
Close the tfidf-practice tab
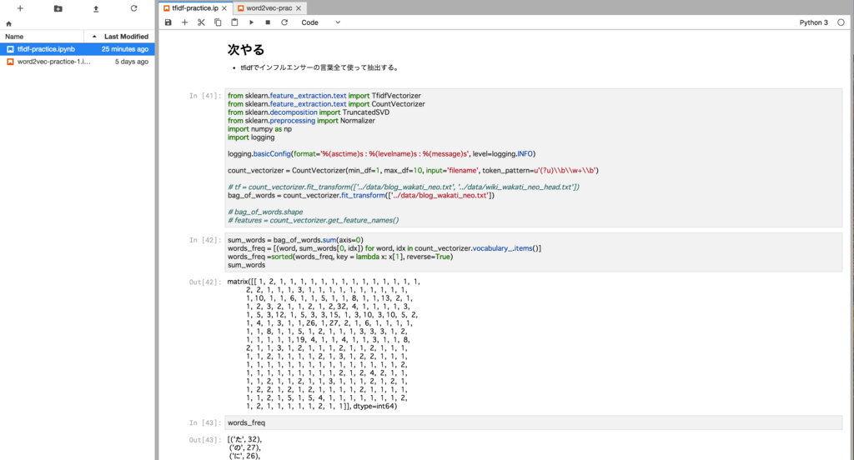point(224,8)
